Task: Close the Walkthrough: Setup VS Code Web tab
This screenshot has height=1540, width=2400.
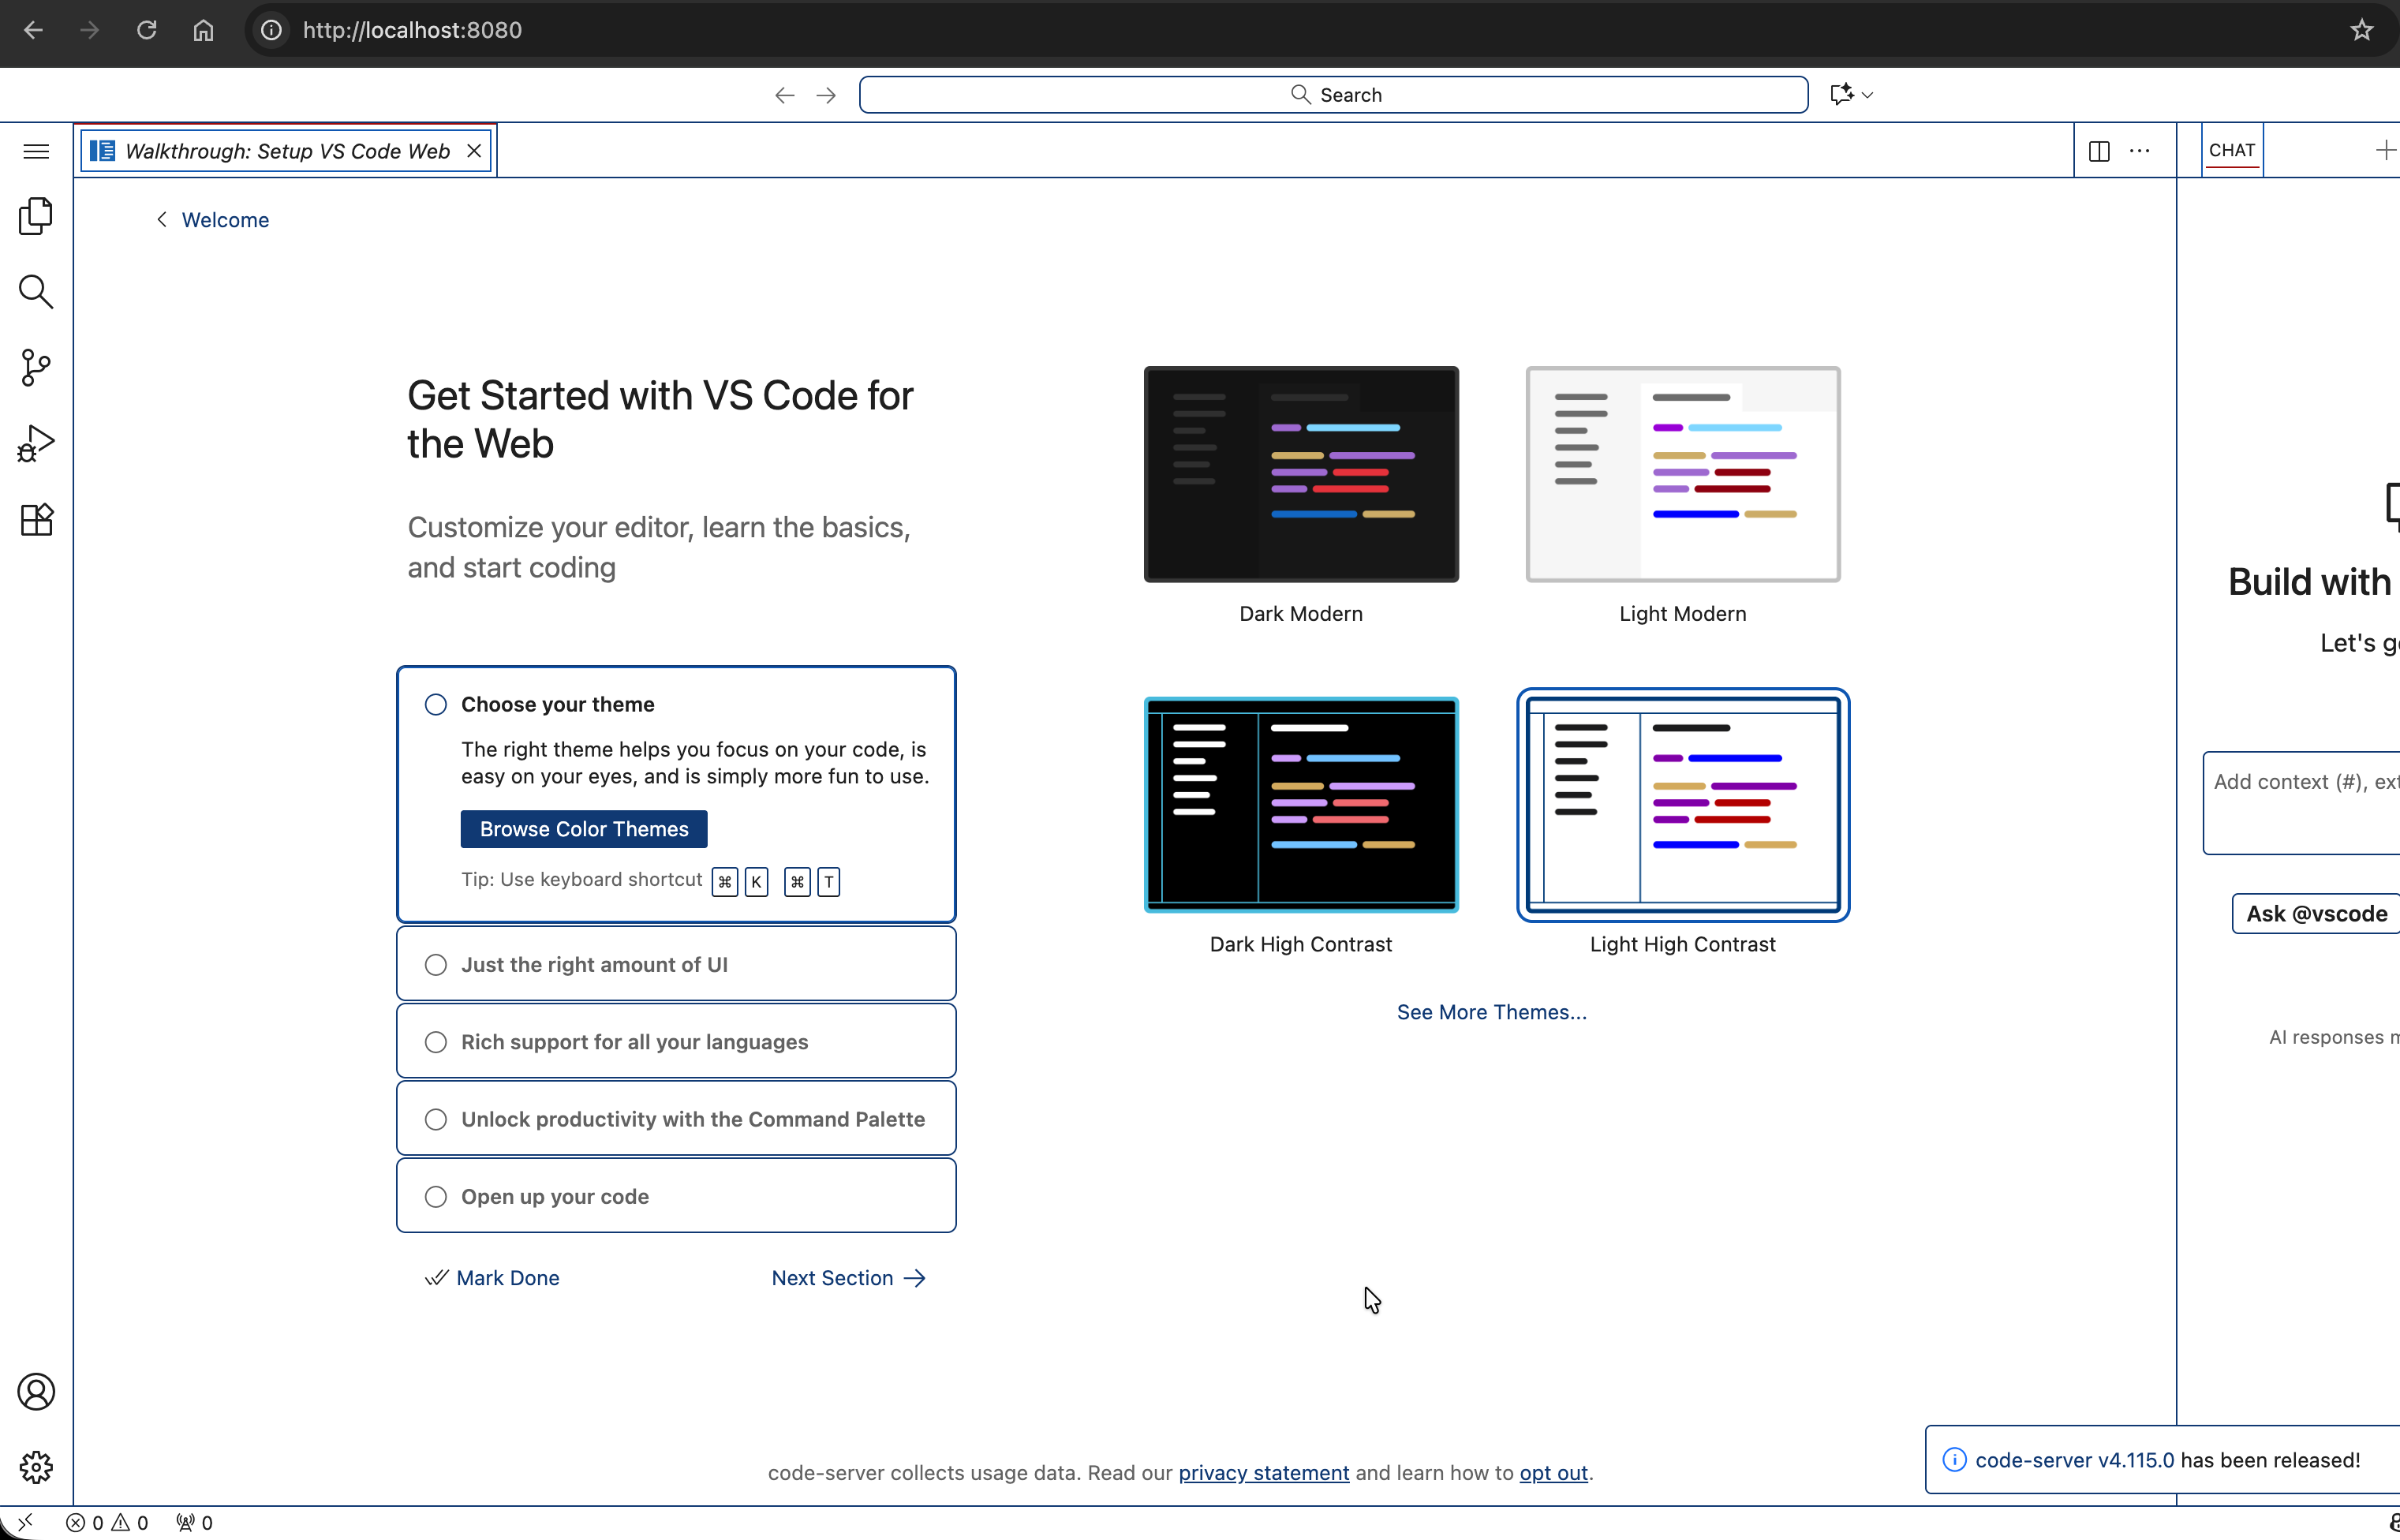Action: [473, 151]
